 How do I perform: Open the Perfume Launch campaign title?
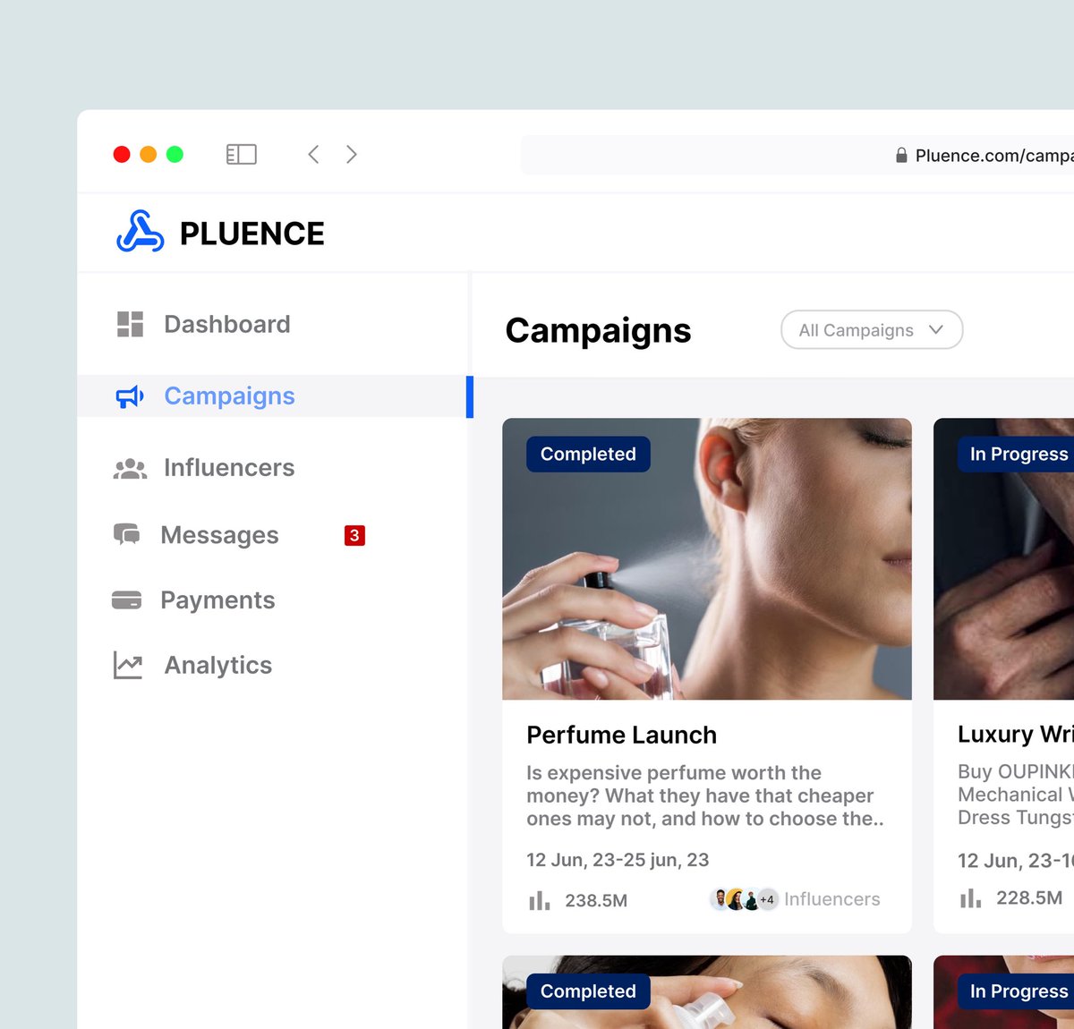(x=621, y=735)
